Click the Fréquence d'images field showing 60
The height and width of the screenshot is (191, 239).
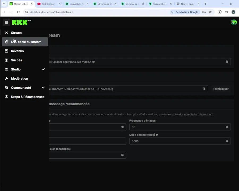point(180,127)
